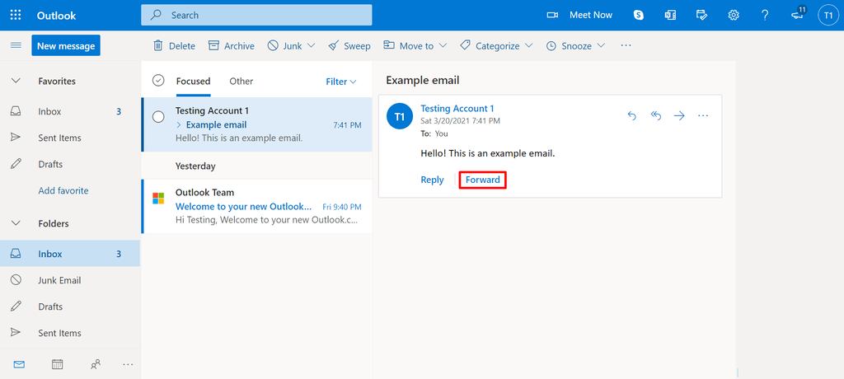This screenshot has width=844, height=379.
Task: Open the Settings gear
Action: coord(733,15)
